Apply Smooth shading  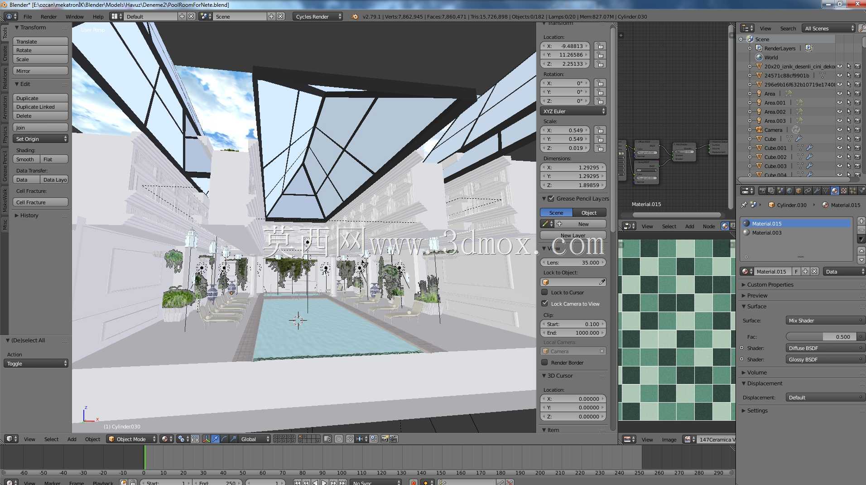point(26,159)
